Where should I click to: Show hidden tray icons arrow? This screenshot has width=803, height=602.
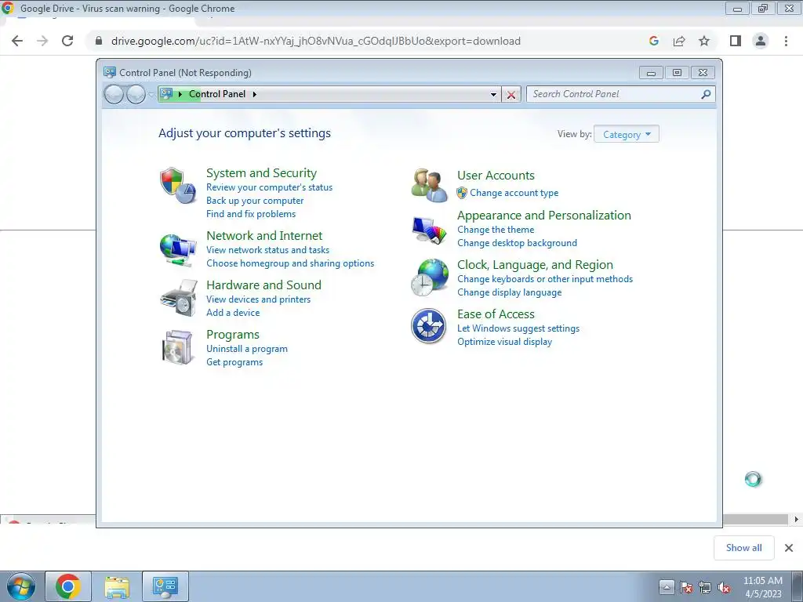pos(667,587)
